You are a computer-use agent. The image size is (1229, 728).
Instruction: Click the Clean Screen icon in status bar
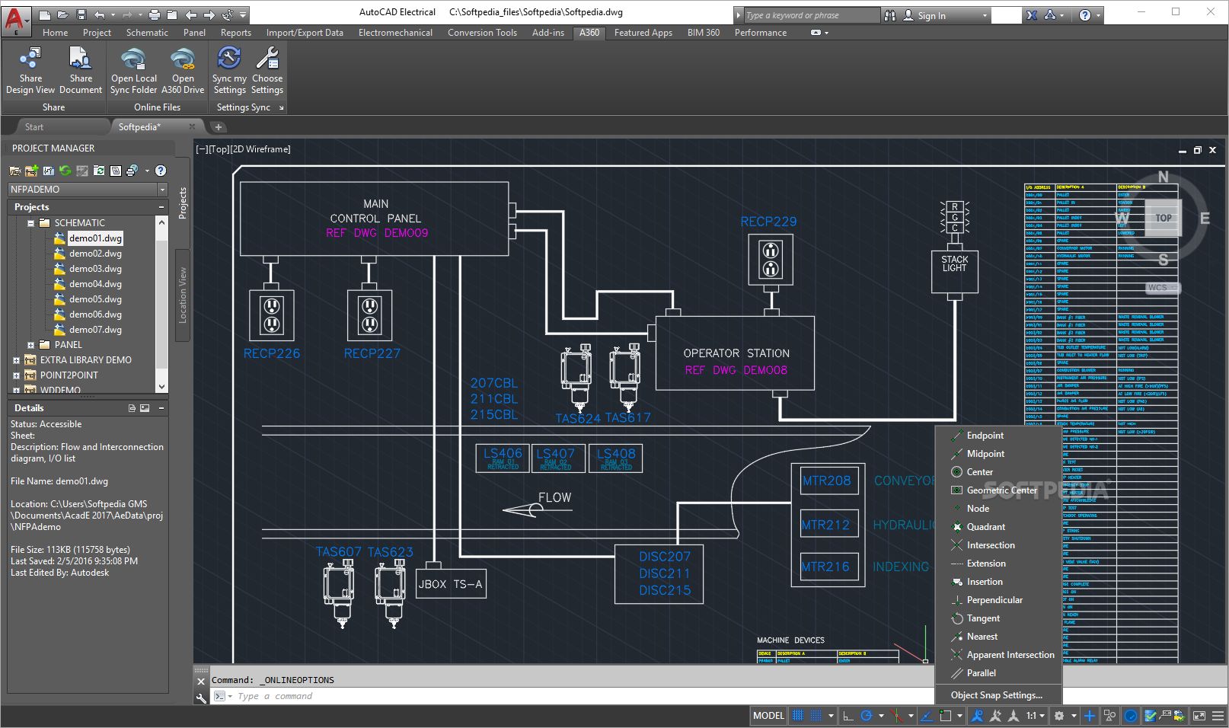(1199, 716)
